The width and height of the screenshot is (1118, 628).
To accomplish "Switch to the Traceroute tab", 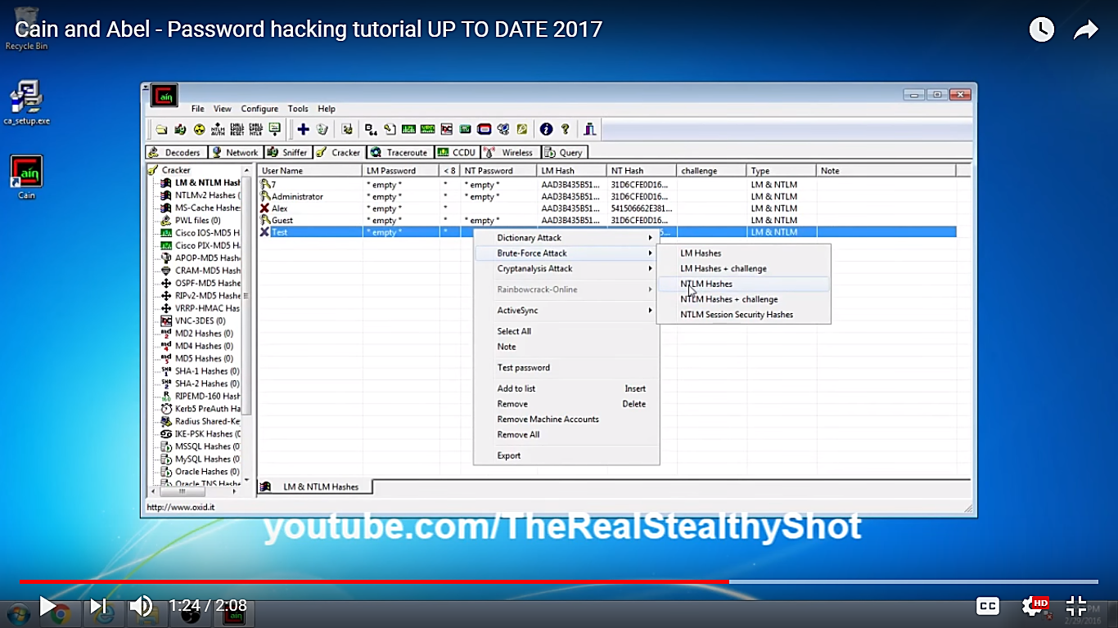I will click(399, 152).
